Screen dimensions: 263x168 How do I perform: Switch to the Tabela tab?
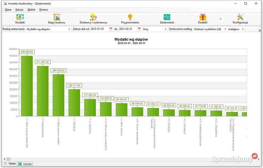click(x=10, y=164)
